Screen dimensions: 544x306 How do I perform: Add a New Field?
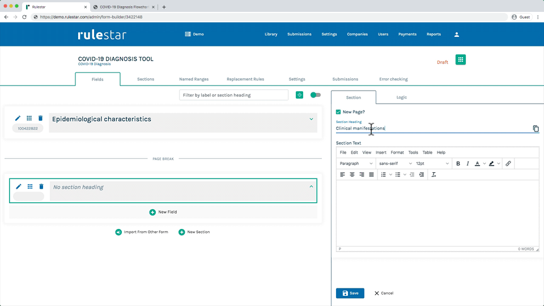pyautogui.click(x=163, y=212)
